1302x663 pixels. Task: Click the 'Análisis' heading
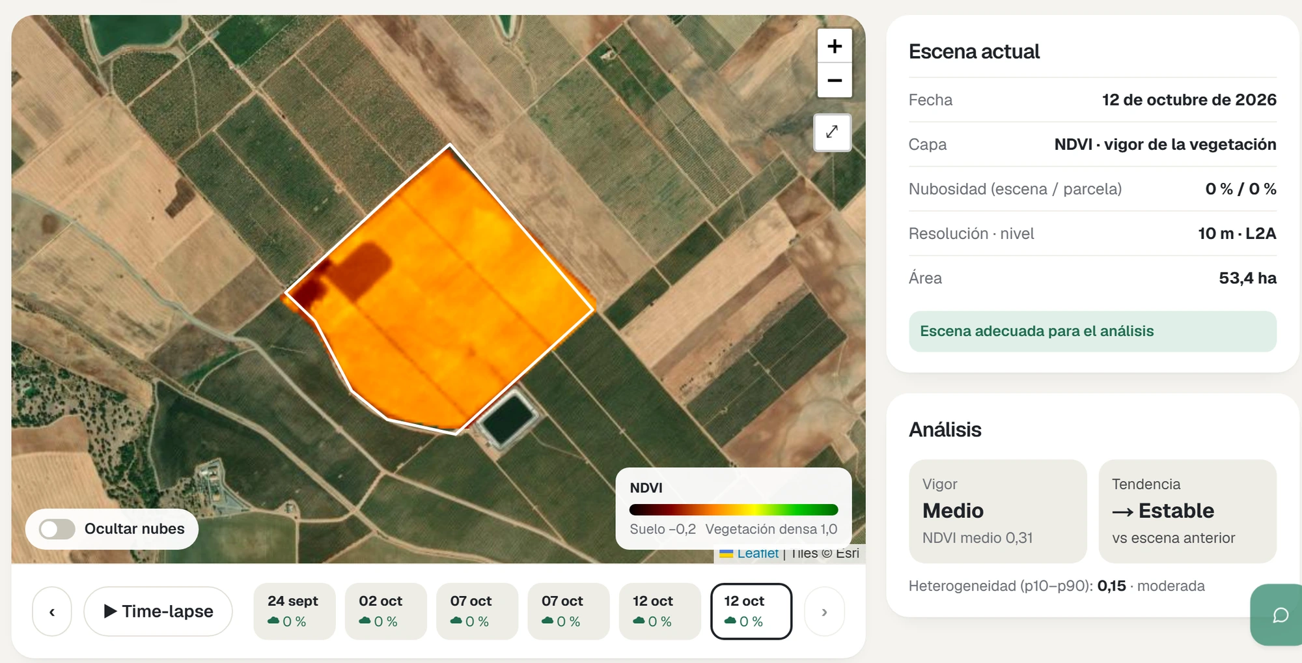tap(945, 430)
